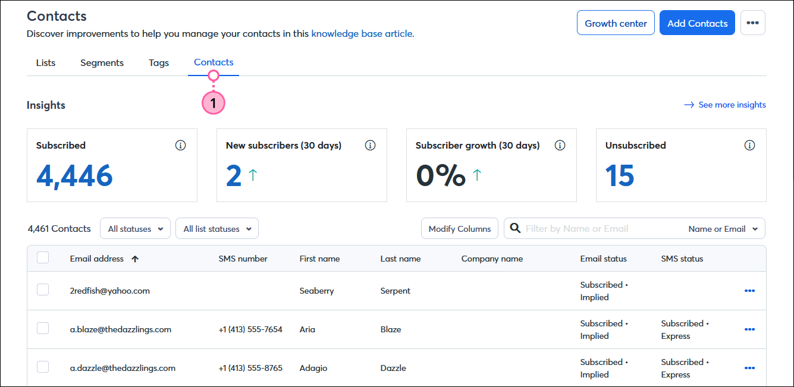Click the Insights section heading
Screen dimensions: 794x387
point(46,105)
